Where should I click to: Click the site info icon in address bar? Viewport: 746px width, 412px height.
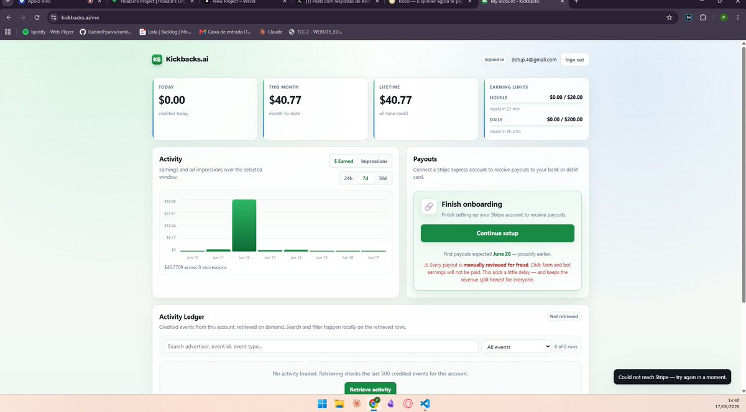pyautogui.click(x=53, y=17)
